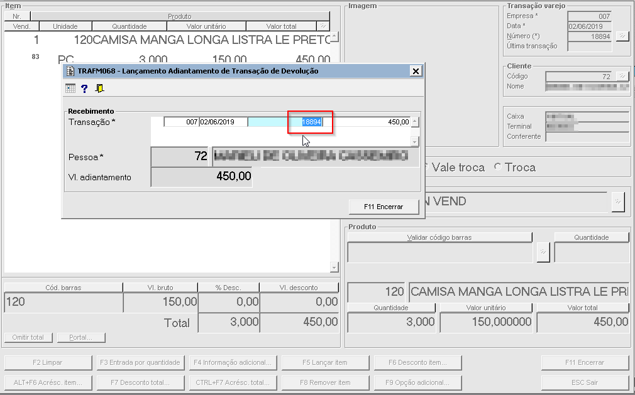Click CTRL+F7 Acrésc. total button
This screenshot has height=395, width=635.
click(x=233, y=382)
